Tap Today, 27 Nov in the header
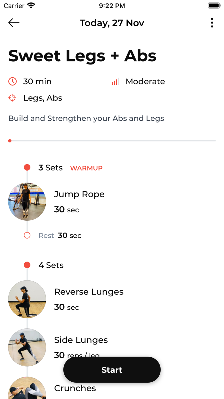 click(112, 23)
